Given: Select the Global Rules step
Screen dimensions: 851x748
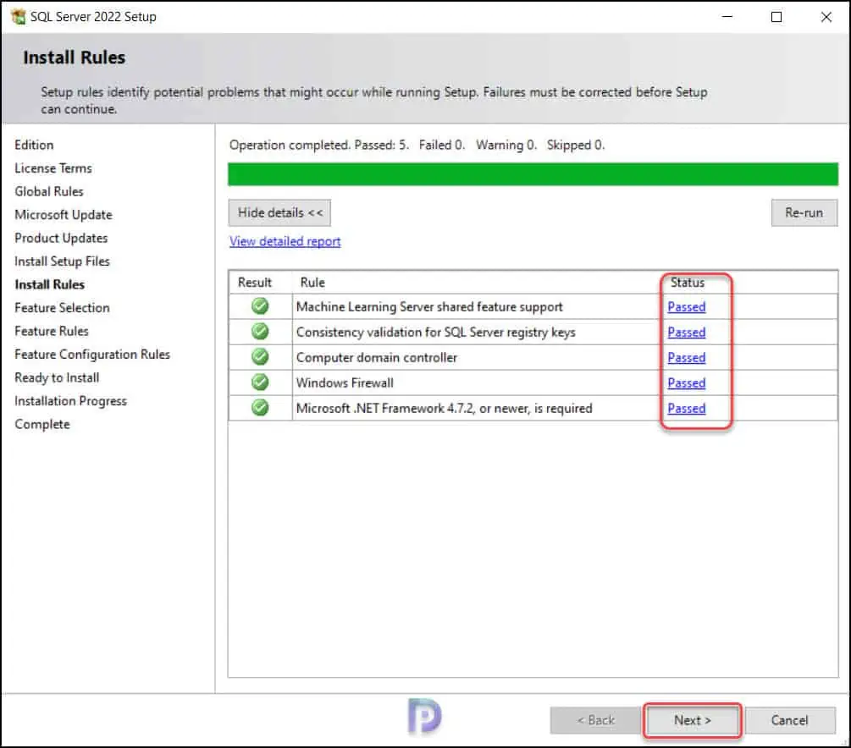Looking at the screenshot, I should pyautogui.click(x=49, y=191).
